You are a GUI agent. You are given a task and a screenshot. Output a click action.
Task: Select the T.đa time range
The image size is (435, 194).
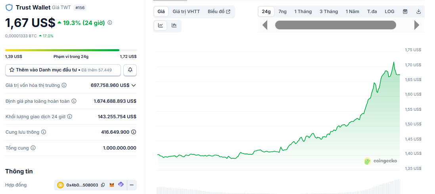(372, 12)
